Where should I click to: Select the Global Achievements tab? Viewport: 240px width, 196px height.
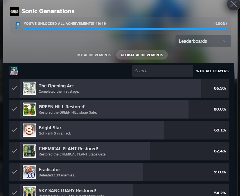[x=142, y=55]
